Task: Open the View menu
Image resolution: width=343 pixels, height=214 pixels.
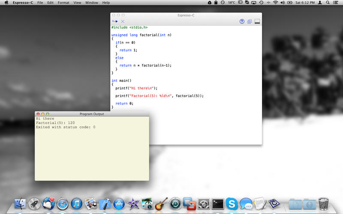Action: (x=77, y=3)
